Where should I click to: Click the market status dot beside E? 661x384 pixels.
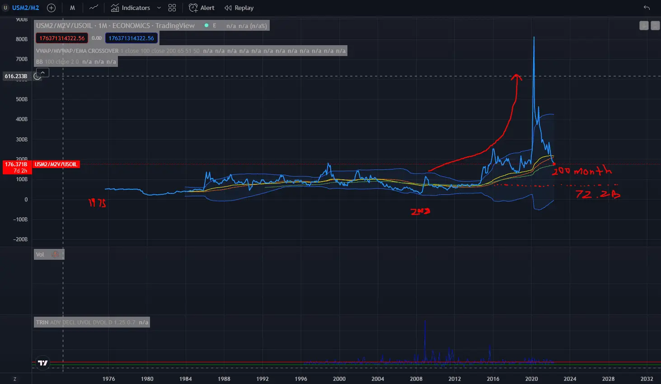click(206, 26)
